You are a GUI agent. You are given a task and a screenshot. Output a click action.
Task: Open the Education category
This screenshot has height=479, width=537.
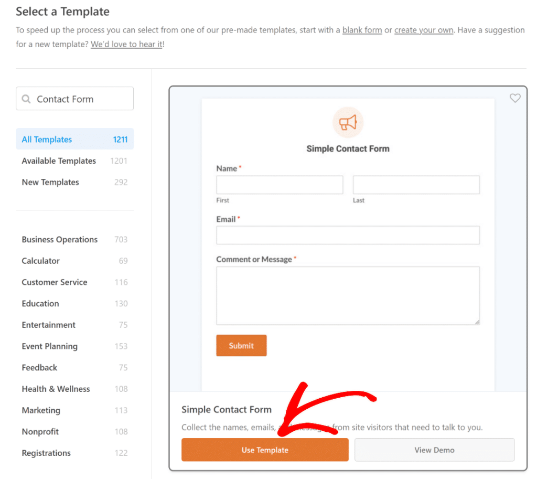[40, 303]
